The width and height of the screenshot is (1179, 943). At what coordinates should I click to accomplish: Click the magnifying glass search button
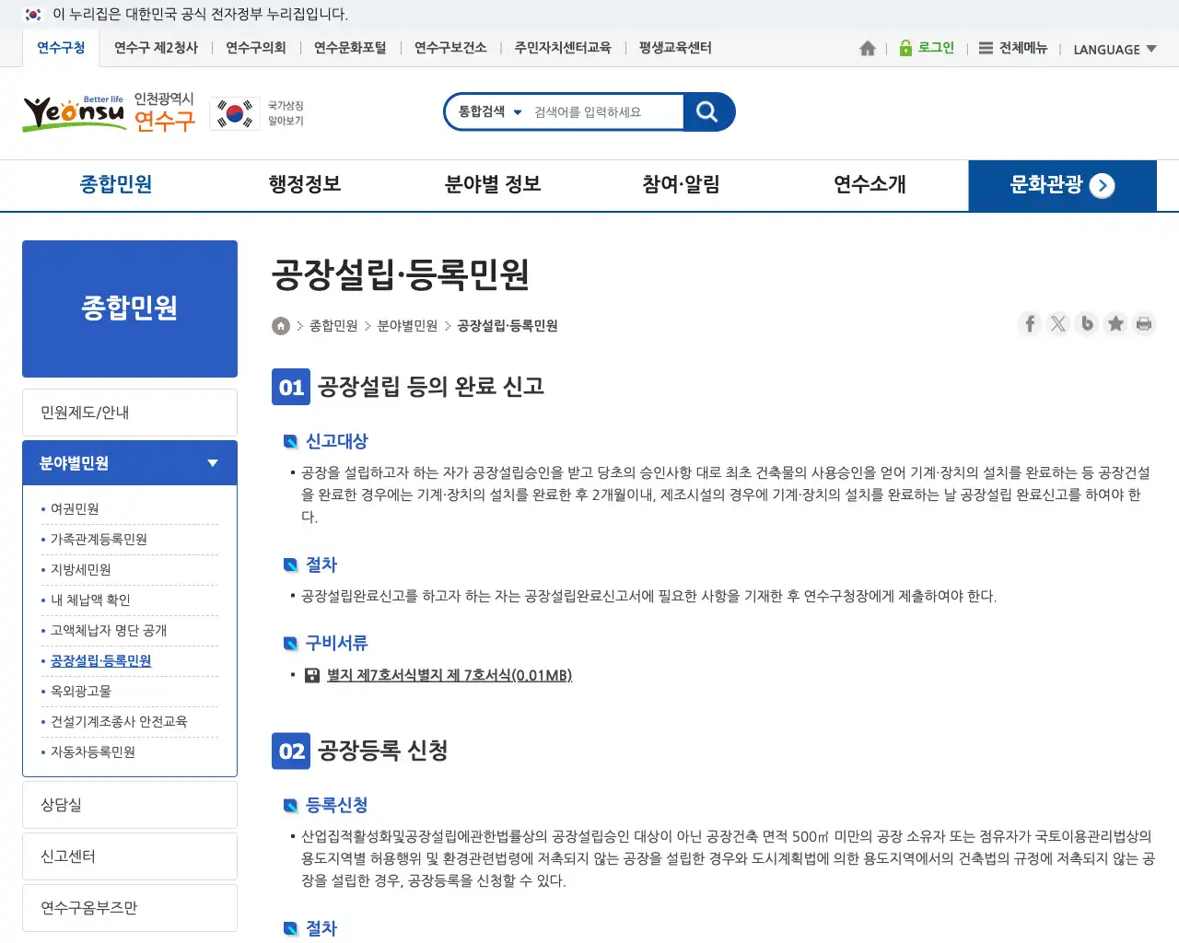pos(707,111)
